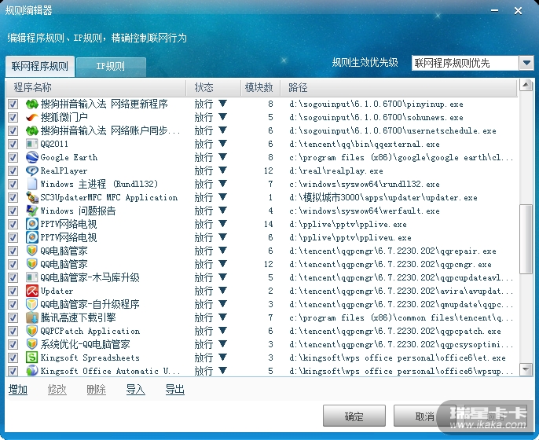The image size is (539, 440).
Task: Sort by the 程序名称 column header
Action: click(x=96, y=88)
